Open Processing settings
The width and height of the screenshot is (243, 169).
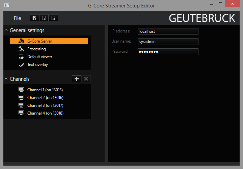tap(36, 49)
